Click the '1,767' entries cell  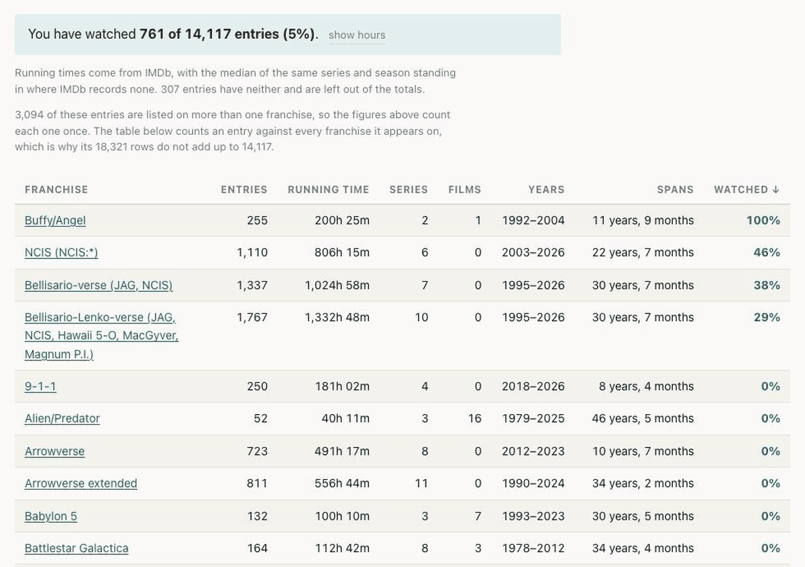coord(252,317)
